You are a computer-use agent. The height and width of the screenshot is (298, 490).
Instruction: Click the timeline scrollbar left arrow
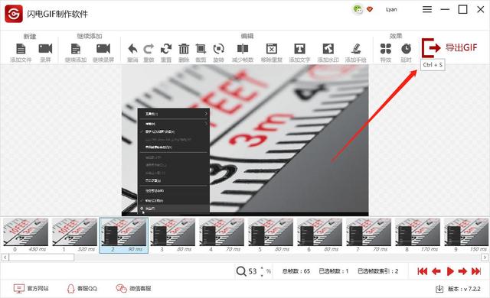[5, 258]
